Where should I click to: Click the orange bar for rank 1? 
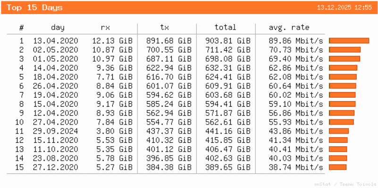[349, 41]
